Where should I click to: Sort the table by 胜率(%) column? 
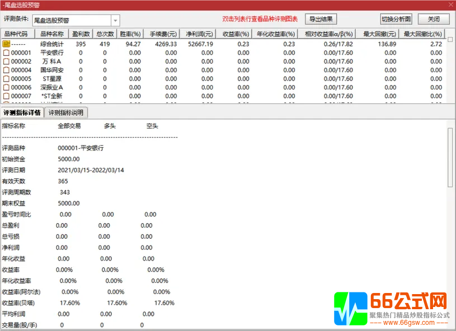pyautogui.click(x=130, y=33)
